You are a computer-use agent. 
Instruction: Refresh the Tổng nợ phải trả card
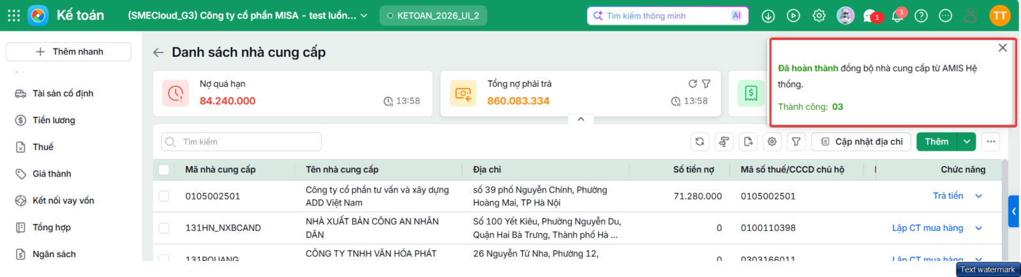(x=692, y=84)
